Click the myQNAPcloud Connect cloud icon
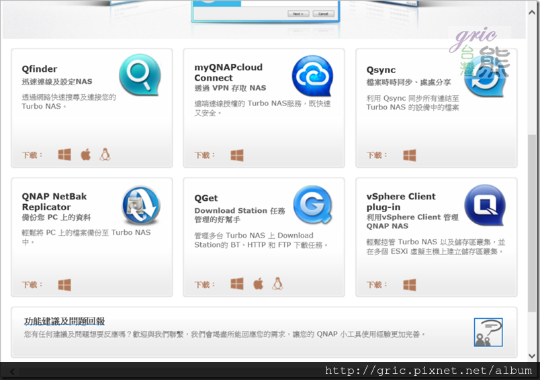 click(312, 76)
